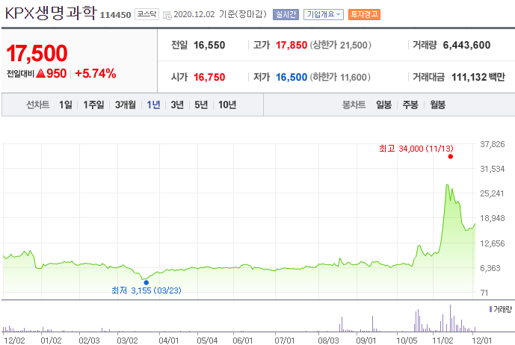
Task: Switch chart to 3년 range
Action: [177, 105]
